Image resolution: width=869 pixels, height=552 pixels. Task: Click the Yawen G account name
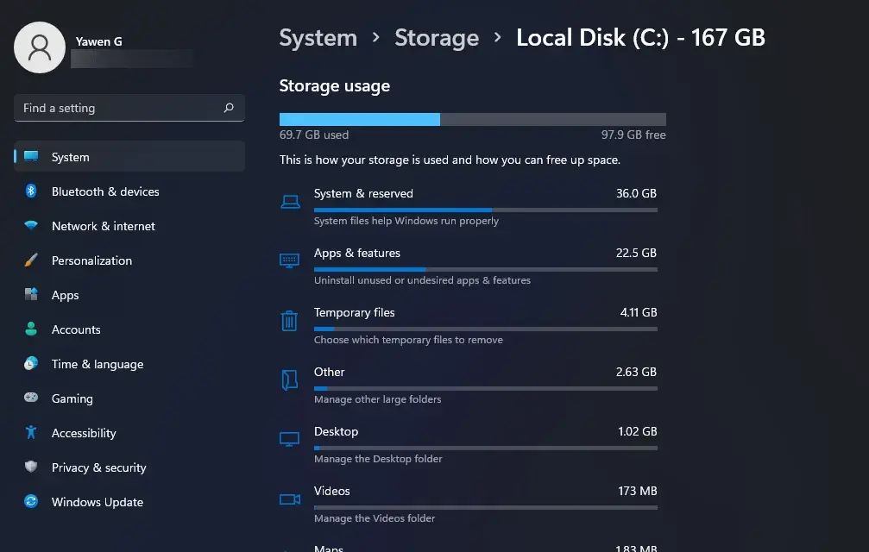(x=98, y=41)
